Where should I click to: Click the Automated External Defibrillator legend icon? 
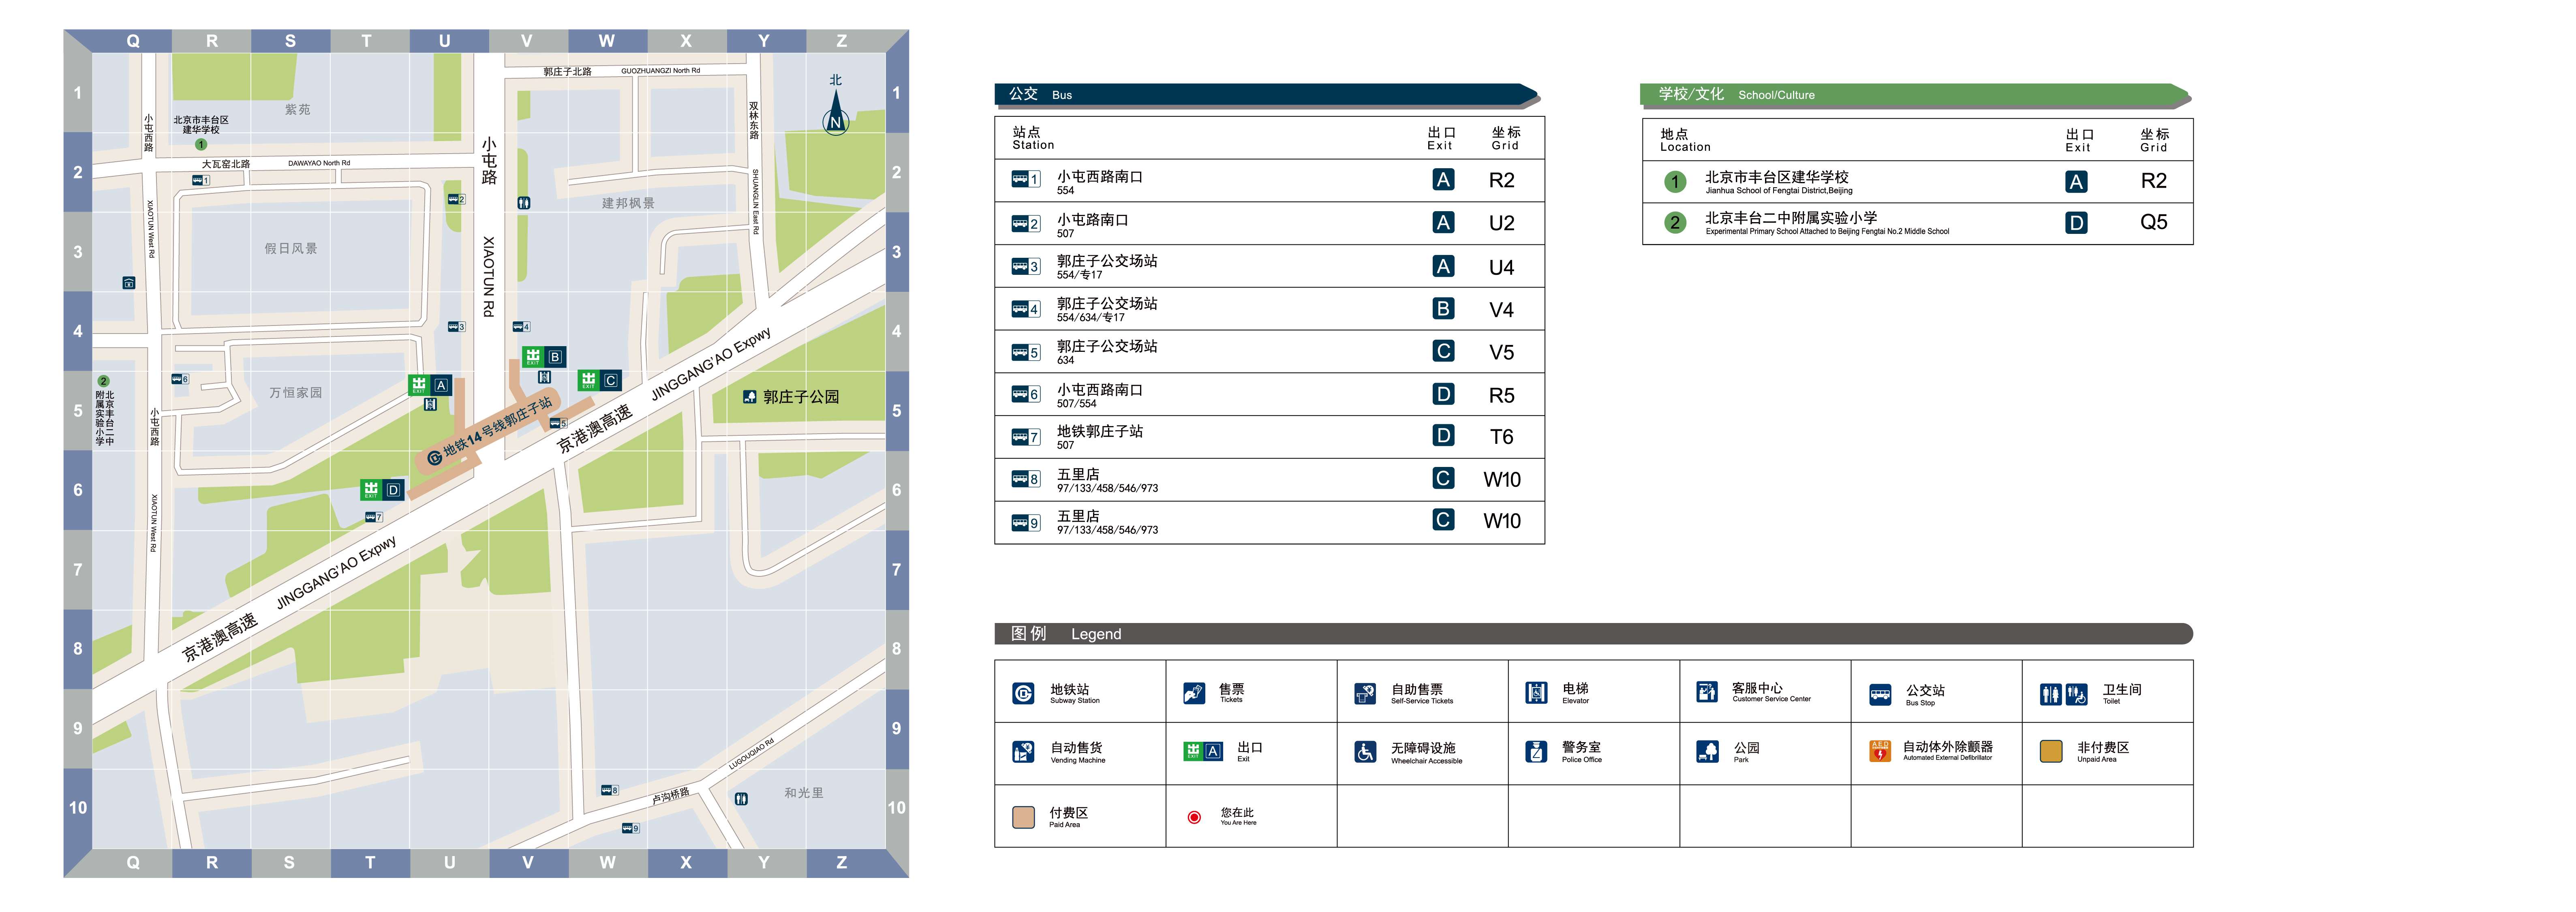[1880, 751]
